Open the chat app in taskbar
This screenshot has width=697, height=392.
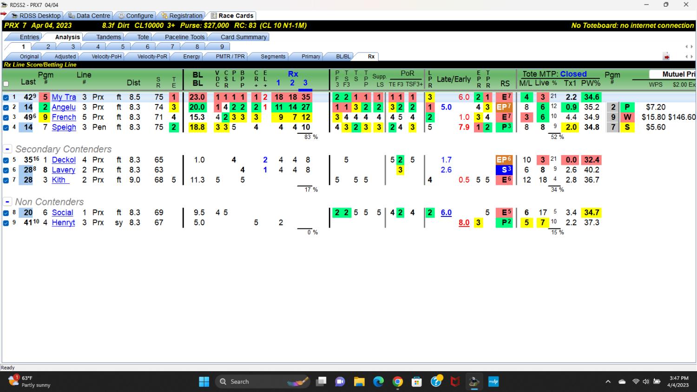pyautogui.click(x=340, y=382)
